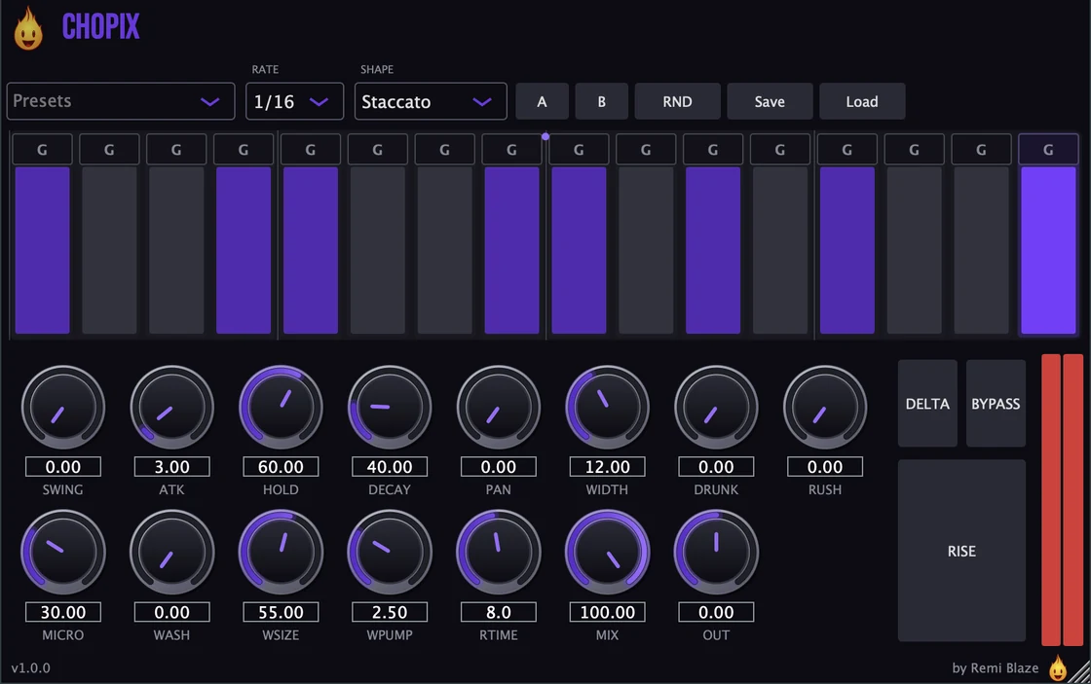The height and width of the screenshot is (684, 1091).
Task: Click the RTIME value field 8.0
Action: pyautogui.click(x=498, y=612)
